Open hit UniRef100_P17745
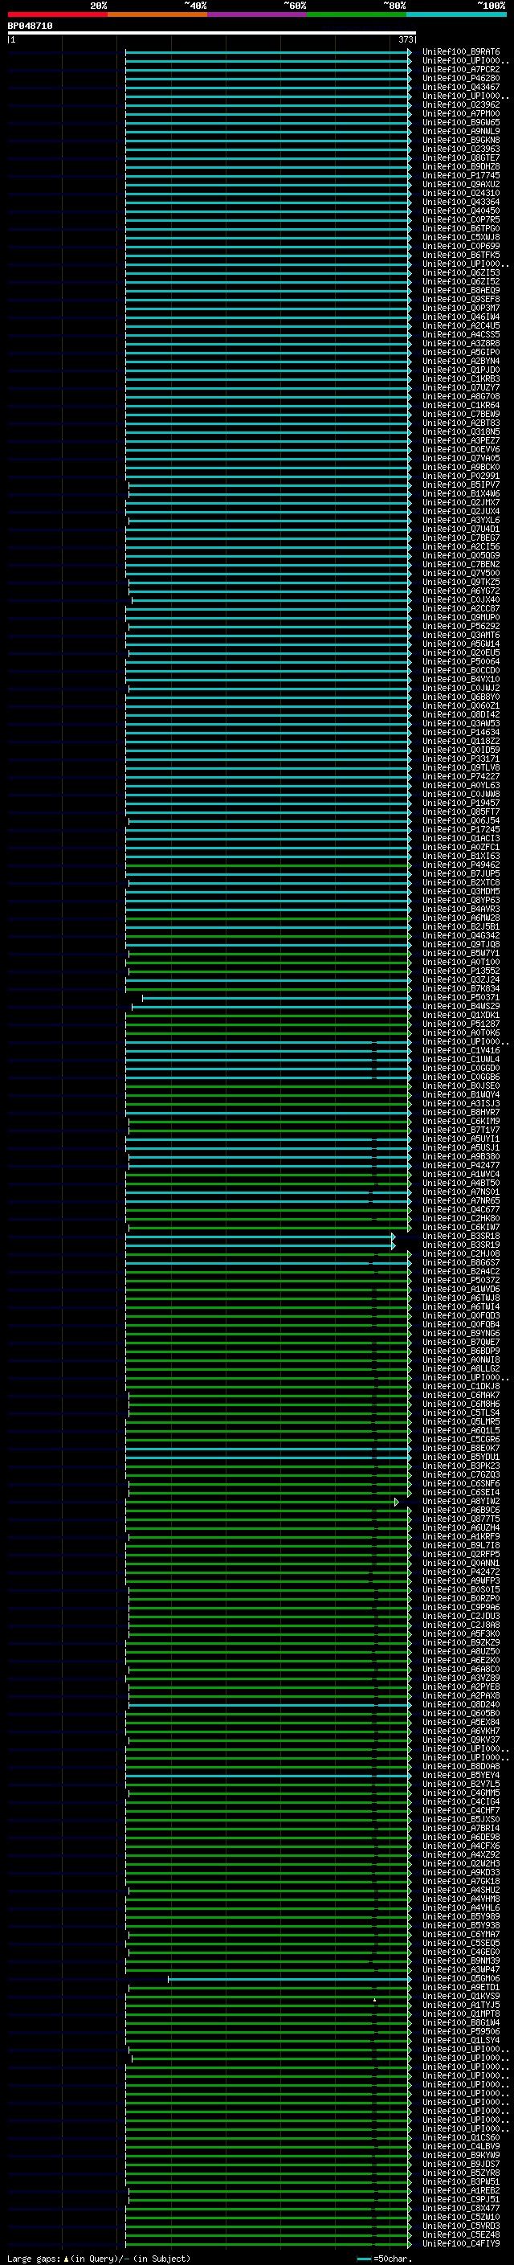 pyautogui.click(x=461, y=176)
